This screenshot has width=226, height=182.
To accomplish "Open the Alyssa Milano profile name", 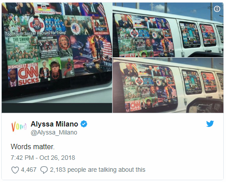I will point(54,124).
